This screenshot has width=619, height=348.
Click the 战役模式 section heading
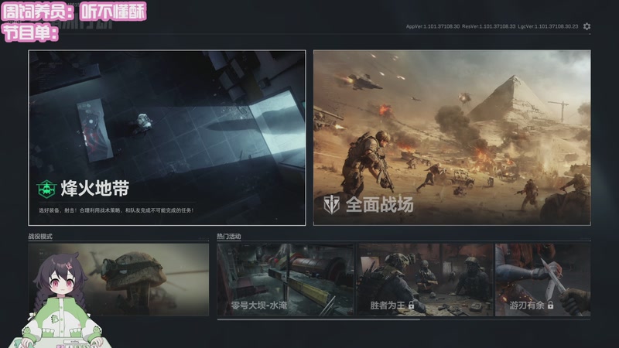(40, 237)
